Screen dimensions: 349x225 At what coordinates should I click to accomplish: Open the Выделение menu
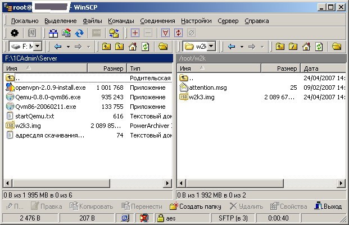tap(61, 21)
